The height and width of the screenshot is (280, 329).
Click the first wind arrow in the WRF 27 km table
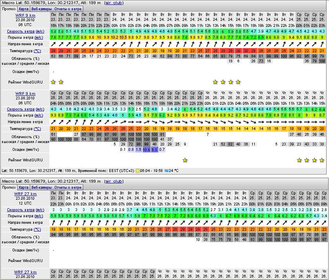coord(53,223)
